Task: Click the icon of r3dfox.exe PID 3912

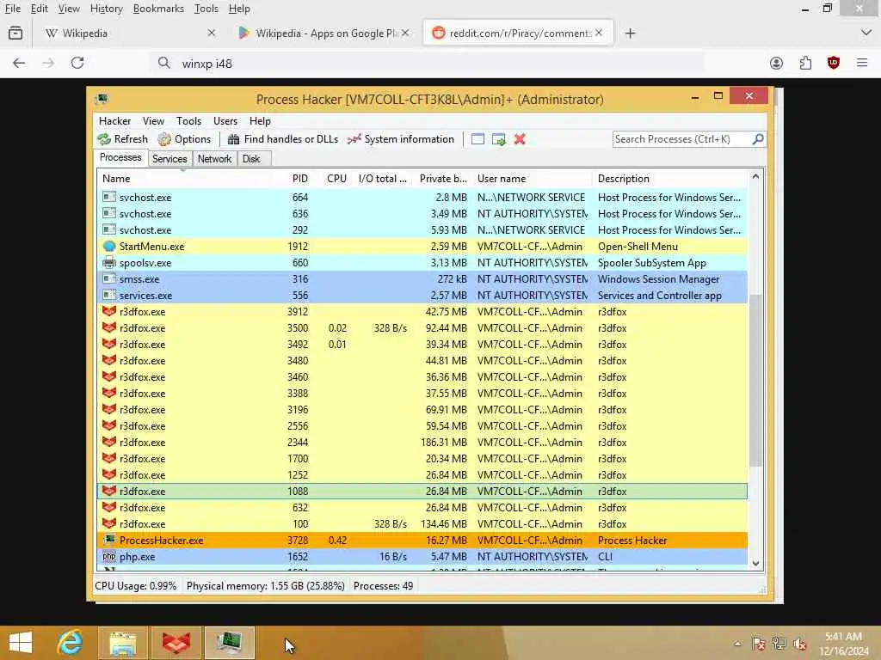Action: [x=109, y=311]
